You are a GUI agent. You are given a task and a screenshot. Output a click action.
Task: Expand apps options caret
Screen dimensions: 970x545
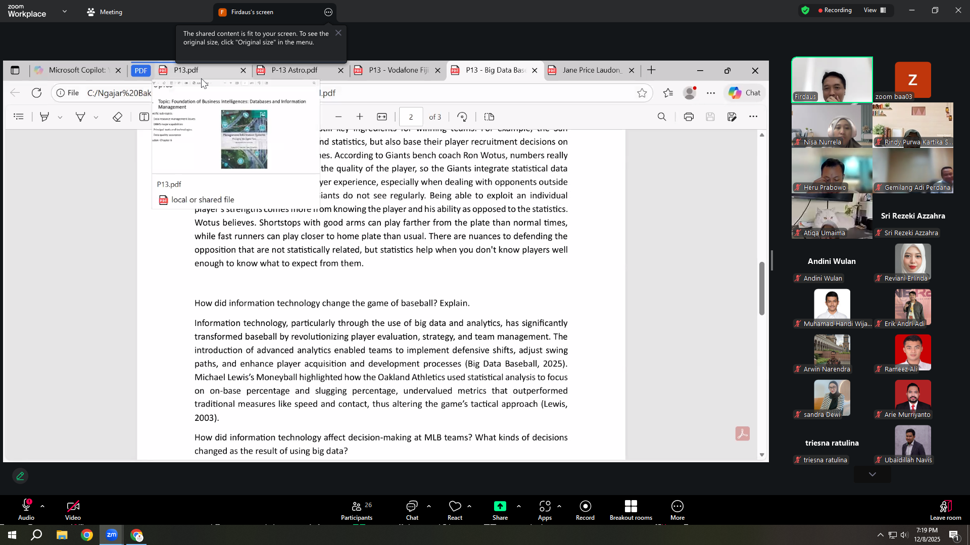pyautogui.click(x=559, y=506)
